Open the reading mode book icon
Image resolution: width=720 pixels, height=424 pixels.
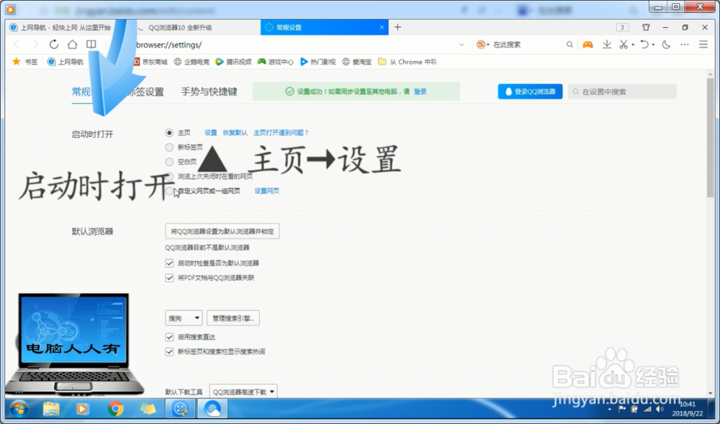(x=91, y=45)
